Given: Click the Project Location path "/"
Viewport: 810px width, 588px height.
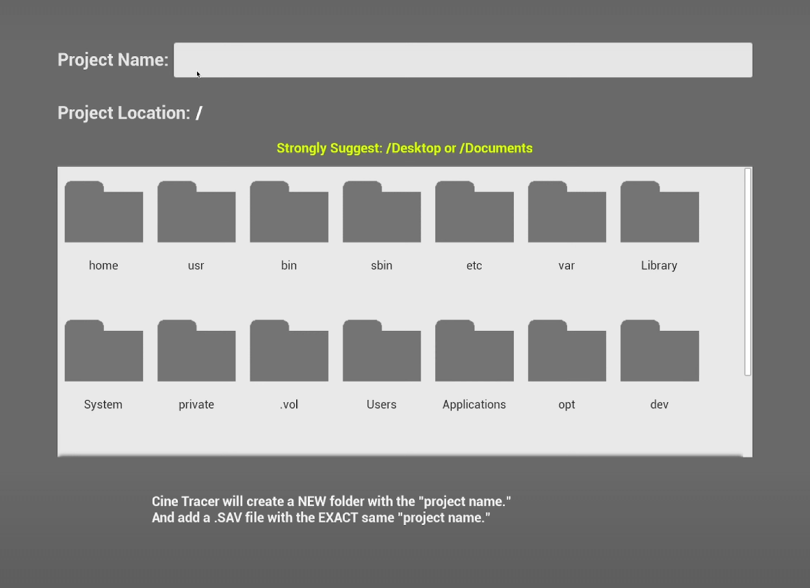Looking at the screenshot, I should coord(199,113).
